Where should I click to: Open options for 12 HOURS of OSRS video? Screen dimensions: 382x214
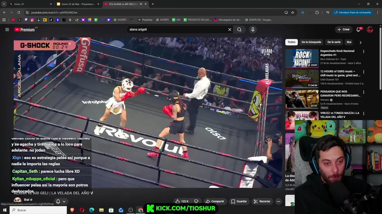(363, 72)
